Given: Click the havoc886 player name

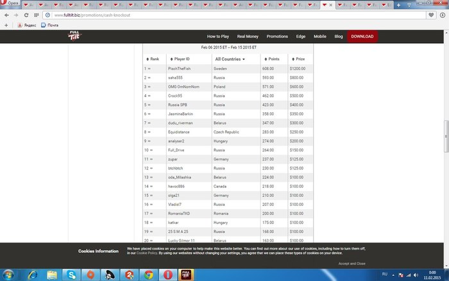Looking at the screenshot, I should tap(176, 187).
